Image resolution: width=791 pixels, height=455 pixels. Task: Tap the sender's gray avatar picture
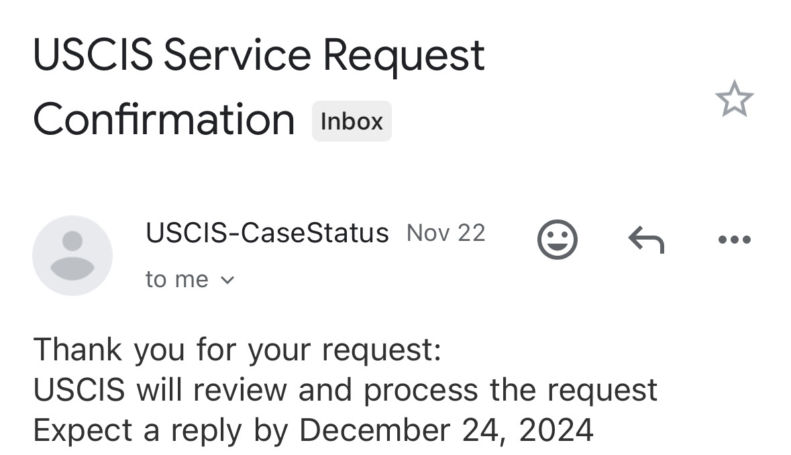[x=72, y=255]
